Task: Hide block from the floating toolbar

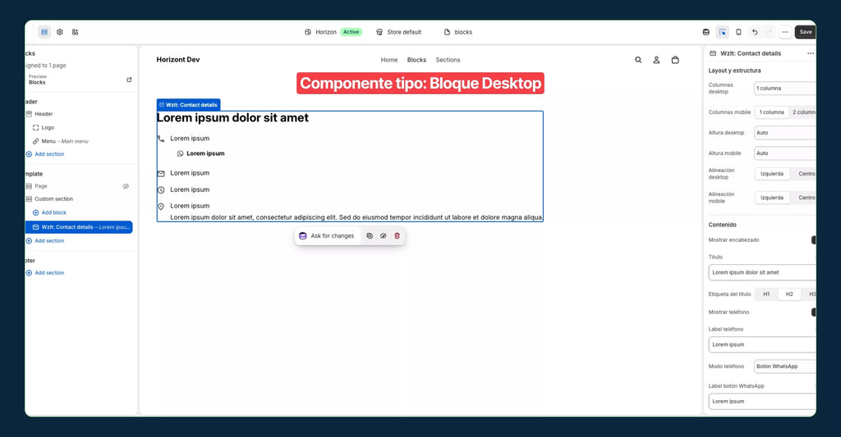Action: point(383,235)
